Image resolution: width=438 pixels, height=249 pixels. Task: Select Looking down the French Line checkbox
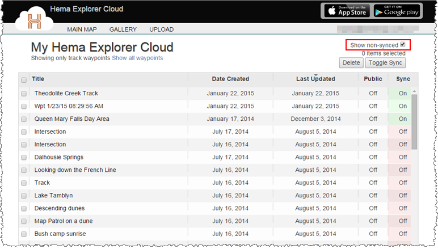[x=24, y=170]
